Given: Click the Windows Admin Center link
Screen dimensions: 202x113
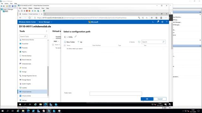Looking at the screenshot, I should [x=27, y=22].
